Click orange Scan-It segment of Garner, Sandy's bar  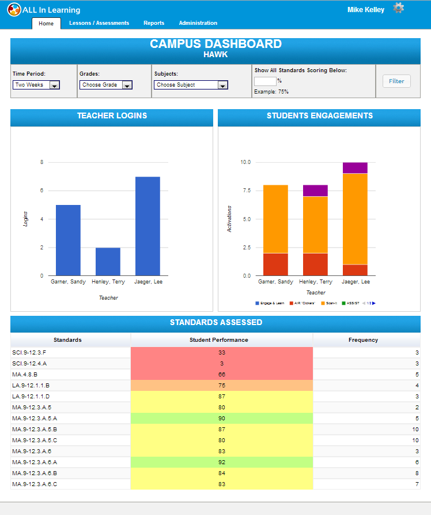[275, 219]
